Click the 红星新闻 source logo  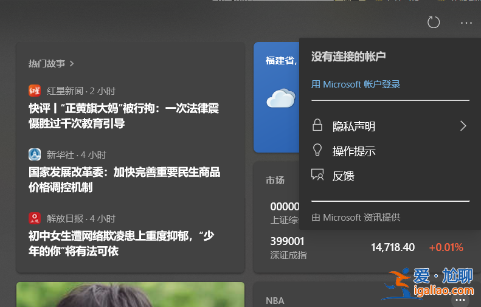pyautogui.click(x=35, y=91)
